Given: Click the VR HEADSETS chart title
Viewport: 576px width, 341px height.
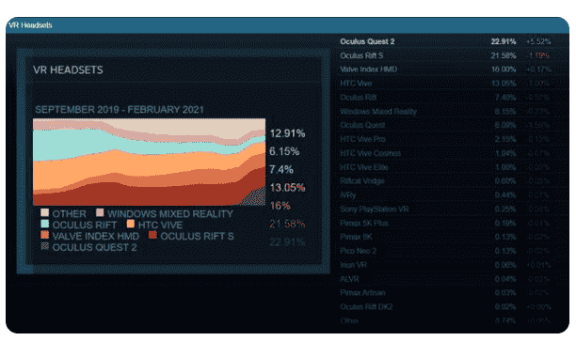Looking at the screenshot, I should click(68, 70).
